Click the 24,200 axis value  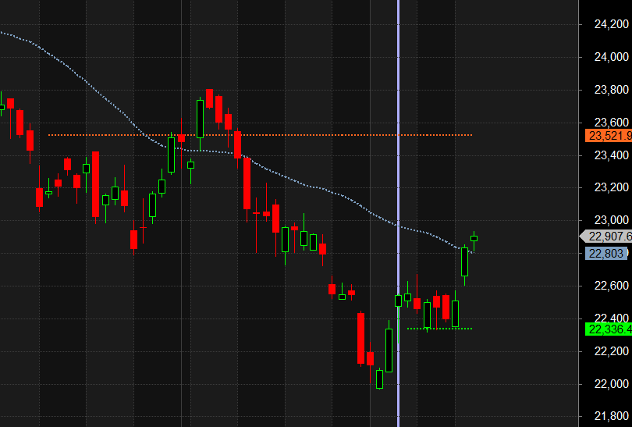click(612, 24)
